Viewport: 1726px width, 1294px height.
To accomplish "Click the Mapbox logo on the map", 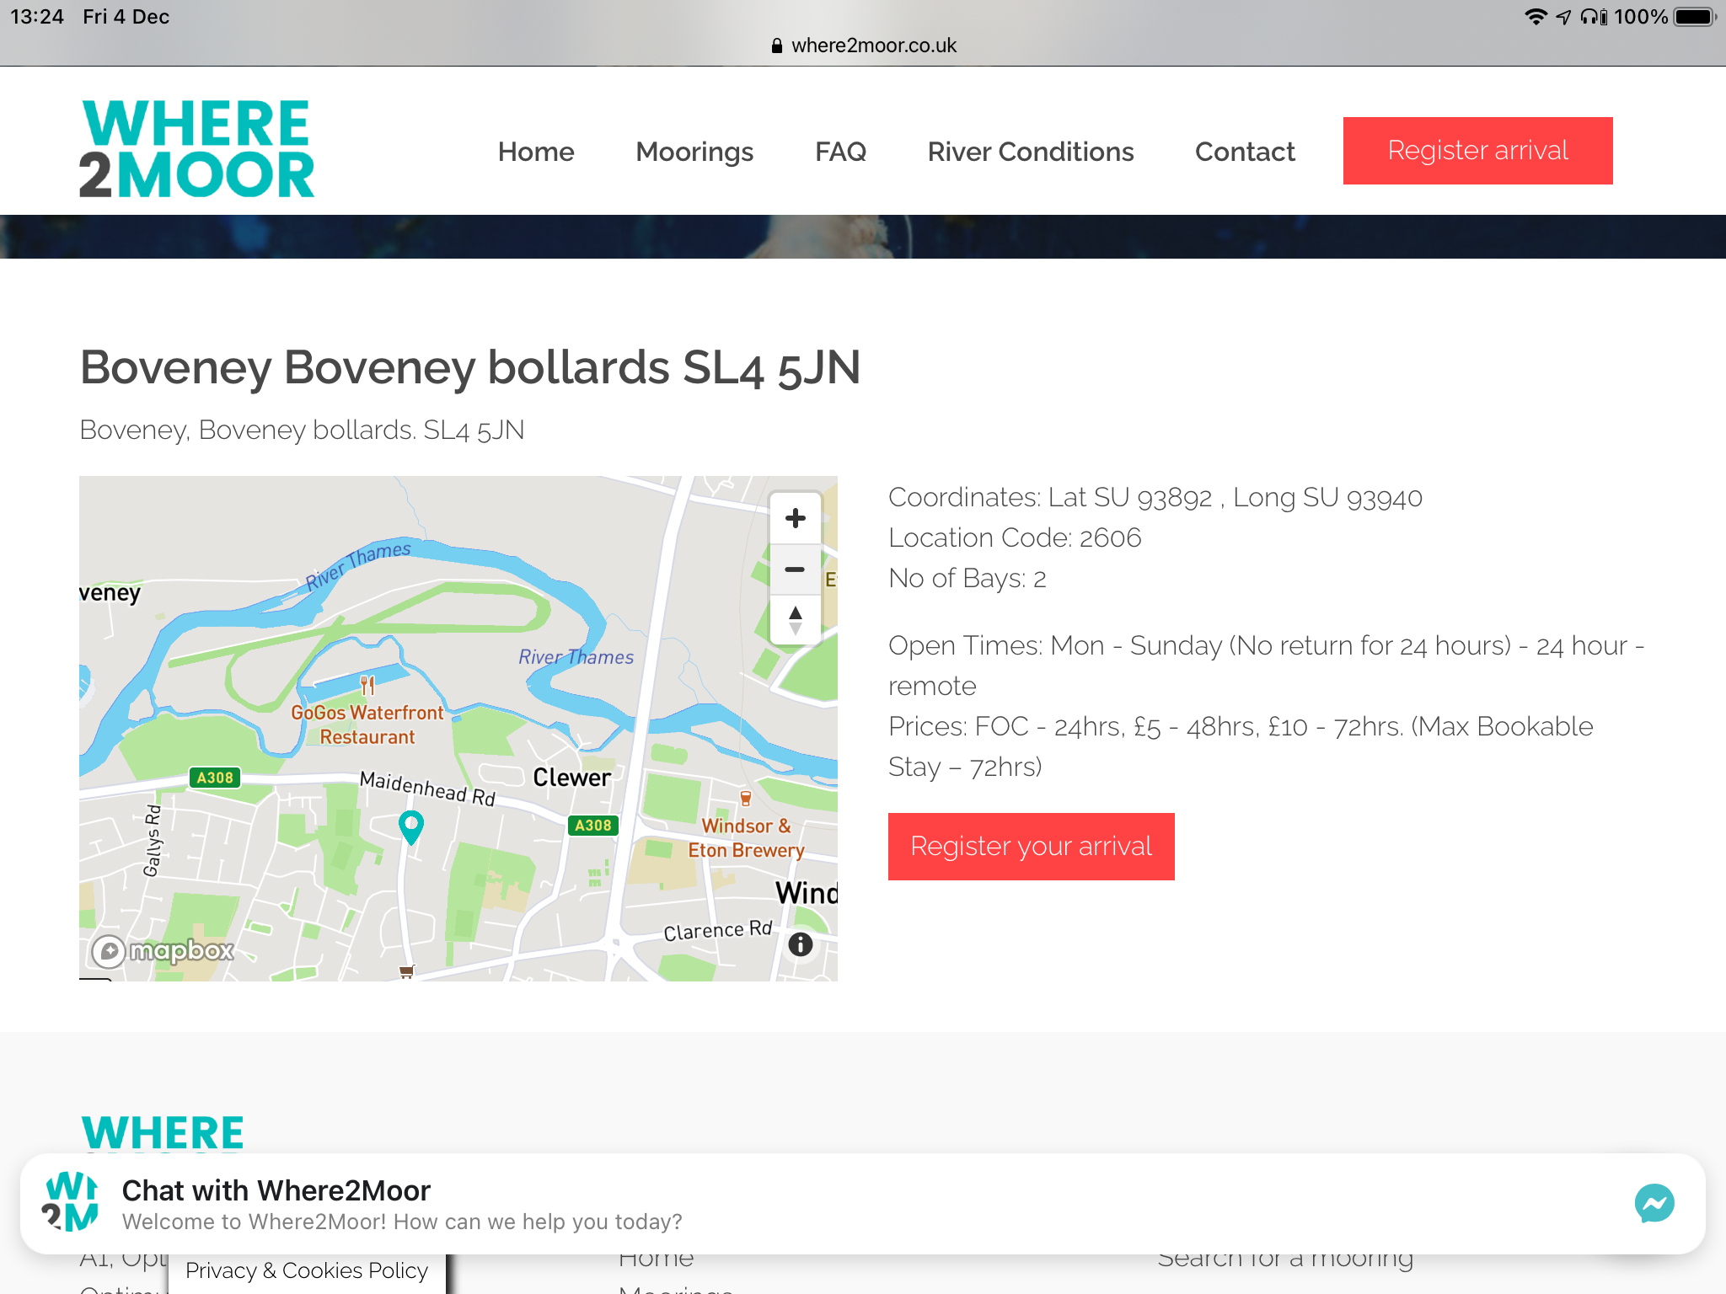I will click(163, 951).
